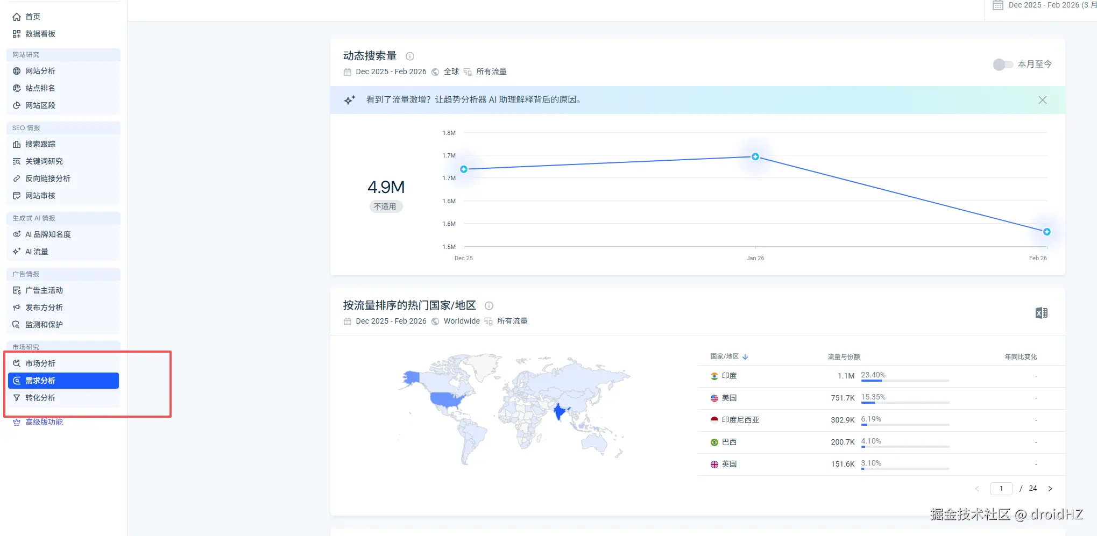Click the 网站区段 pie chart icon
Viewport: 1097px width, 536px height.
click(17, 105)
